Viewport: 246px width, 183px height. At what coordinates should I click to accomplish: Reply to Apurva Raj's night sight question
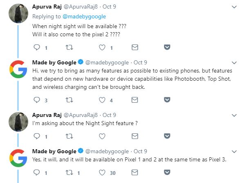click(x=37, y=48)
